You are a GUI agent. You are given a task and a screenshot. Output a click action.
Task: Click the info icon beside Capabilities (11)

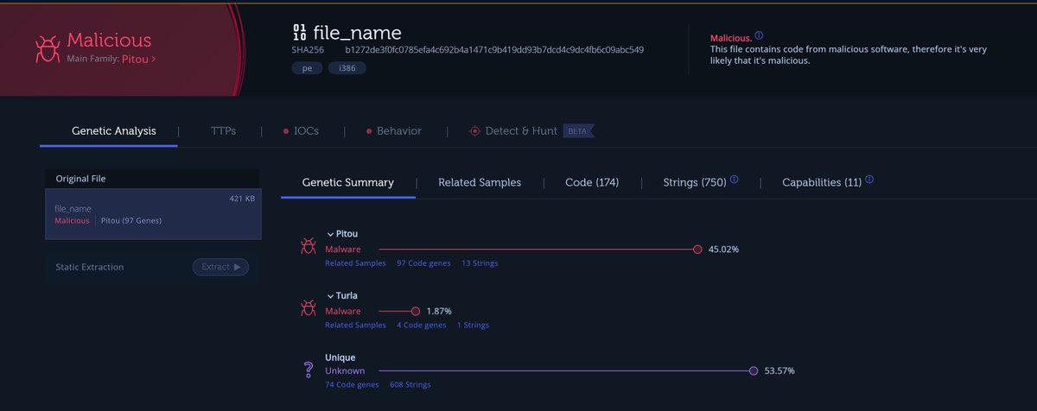869,180
